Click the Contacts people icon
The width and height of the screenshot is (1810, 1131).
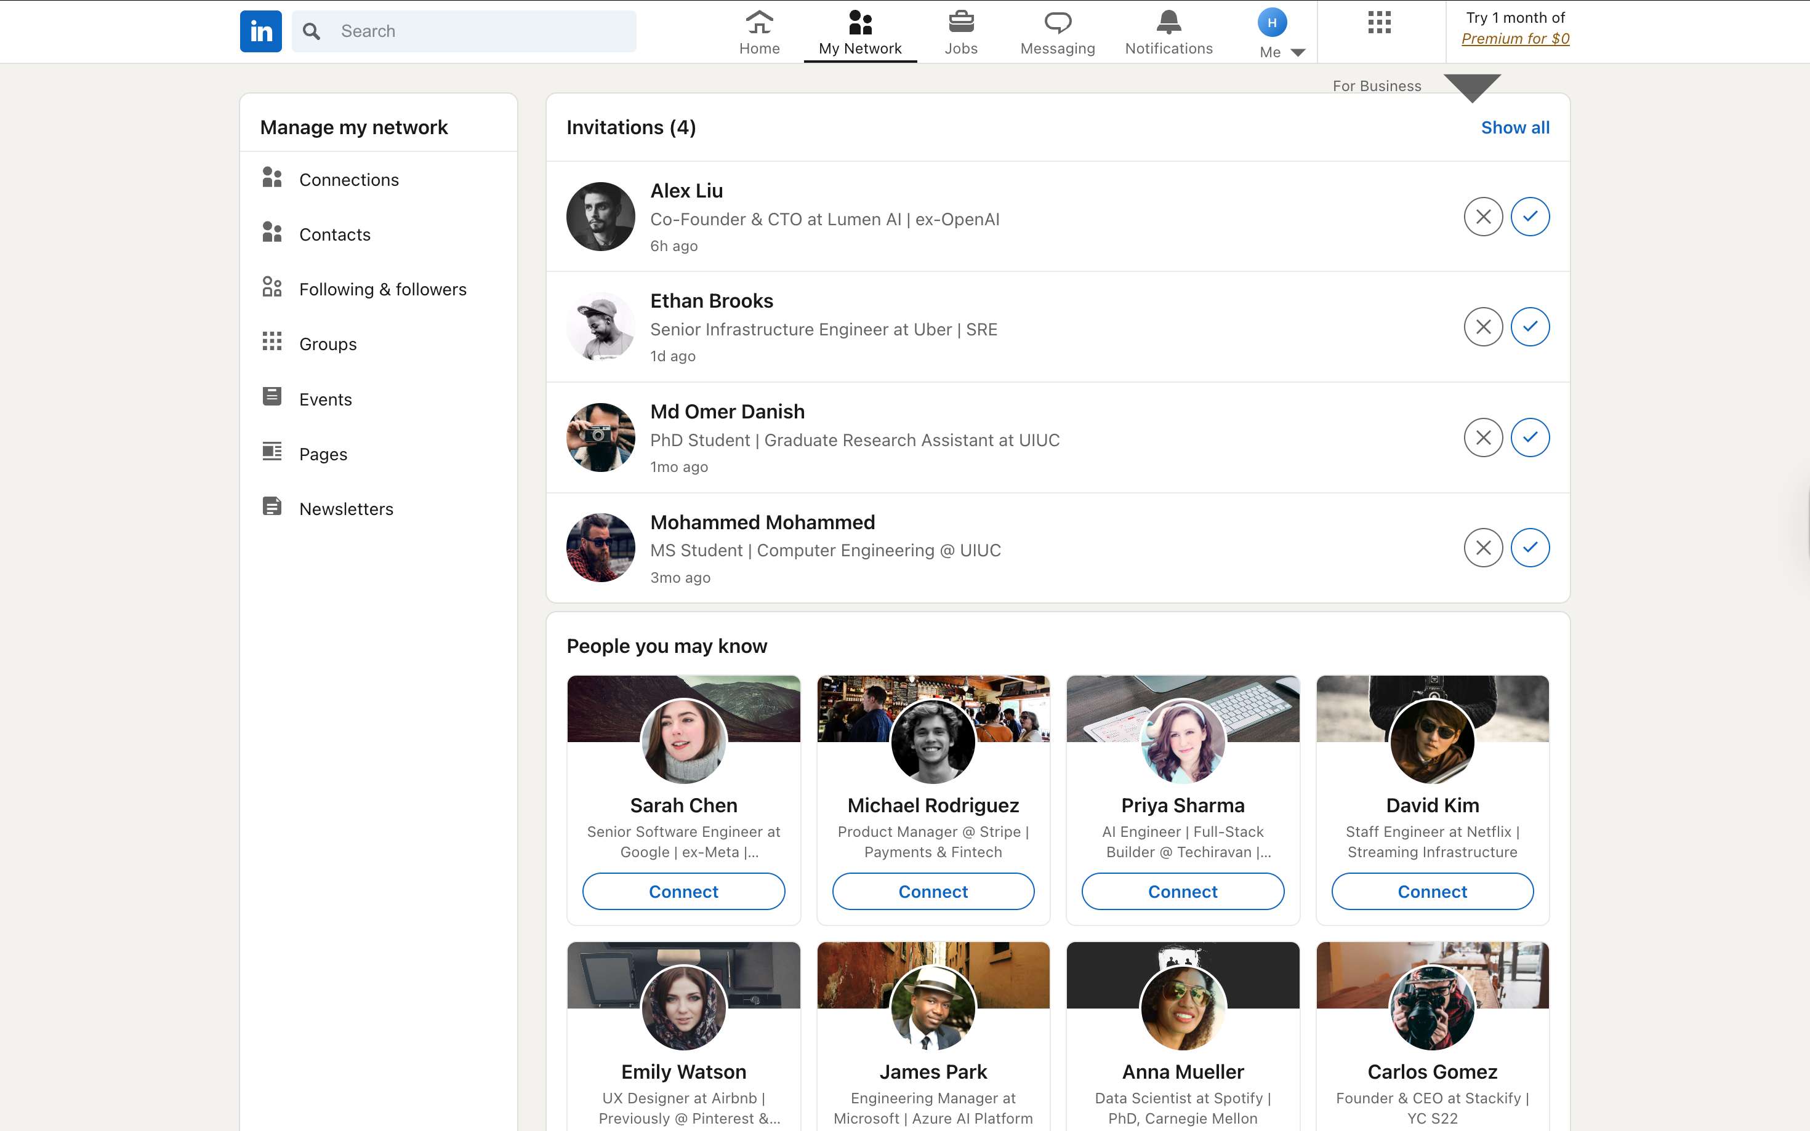tap(271, 233)
